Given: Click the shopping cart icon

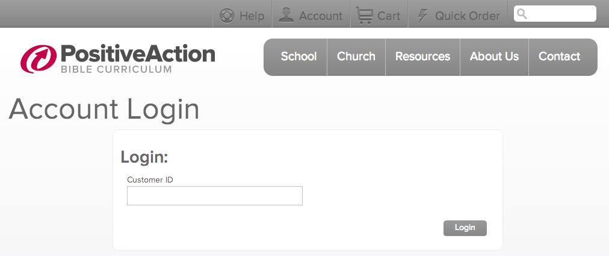Looking at the screenshot, I should point(364,16).
